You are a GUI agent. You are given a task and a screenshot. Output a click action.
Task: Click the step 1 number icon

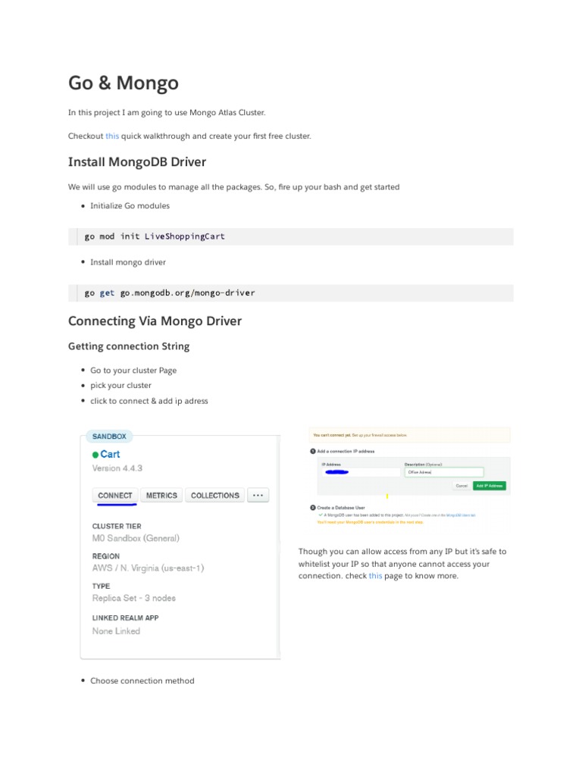click(x=312, y=452)
